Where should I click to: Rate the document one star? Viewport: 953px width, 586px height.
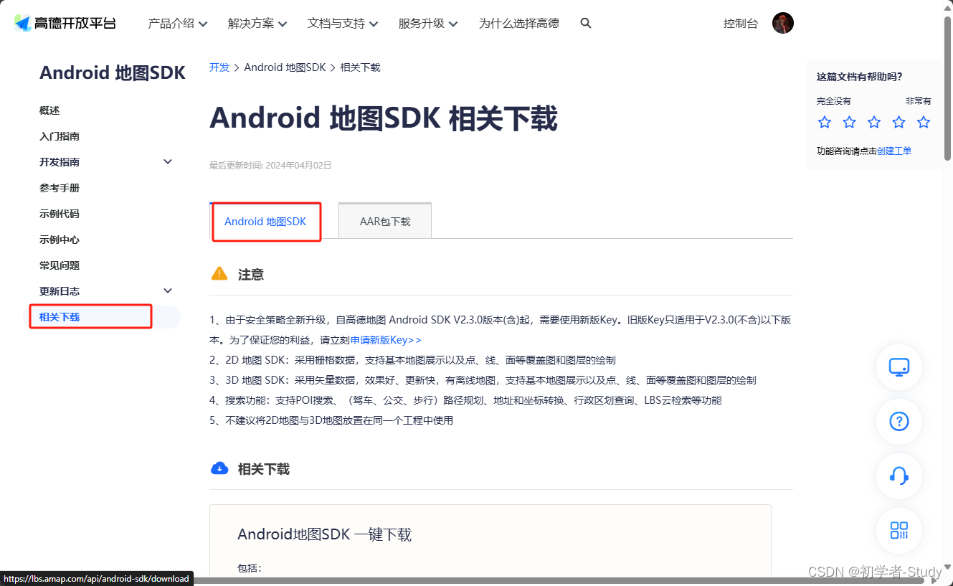point(825,122)
